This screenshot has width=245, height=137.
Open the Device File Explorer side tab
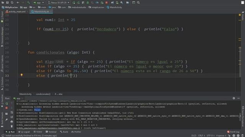243,116
